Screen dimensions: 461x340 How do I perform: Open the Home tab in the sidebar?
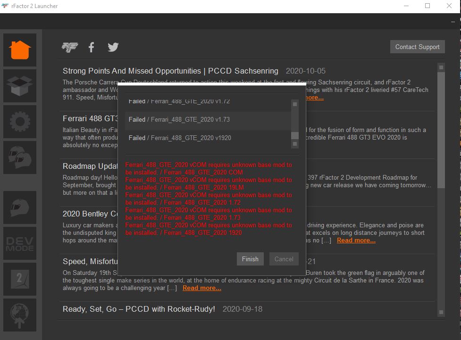point(20,50)
